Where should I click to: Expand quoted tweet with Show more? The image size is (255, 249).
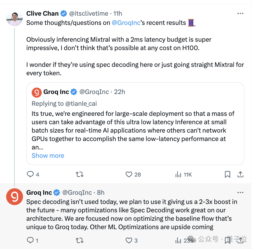point(48,156)
